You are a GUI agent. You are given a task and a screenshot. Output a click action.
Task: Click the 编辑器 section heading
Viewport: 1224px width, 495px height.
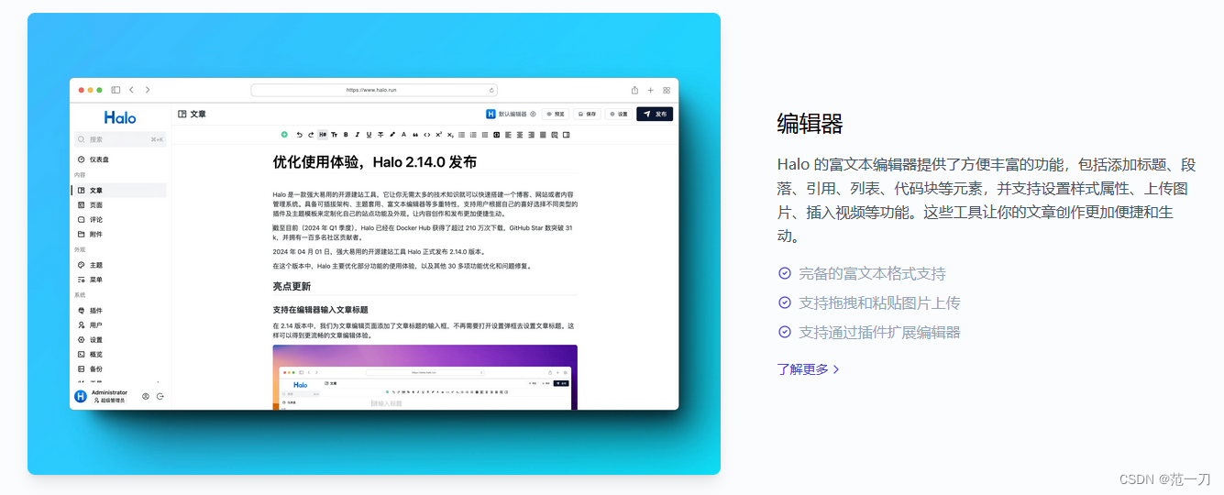[x=810, y=124]
